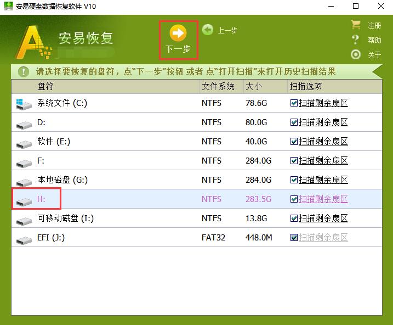
Task: Click 扫描剩余扇区 link in I: row
Action: [x=323, y=218]
